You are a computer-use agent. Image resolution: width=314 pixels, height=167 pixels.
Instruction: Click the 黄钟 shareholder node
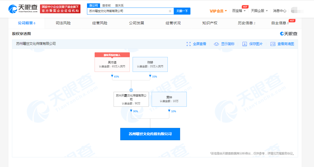click(x=169, y=99)
